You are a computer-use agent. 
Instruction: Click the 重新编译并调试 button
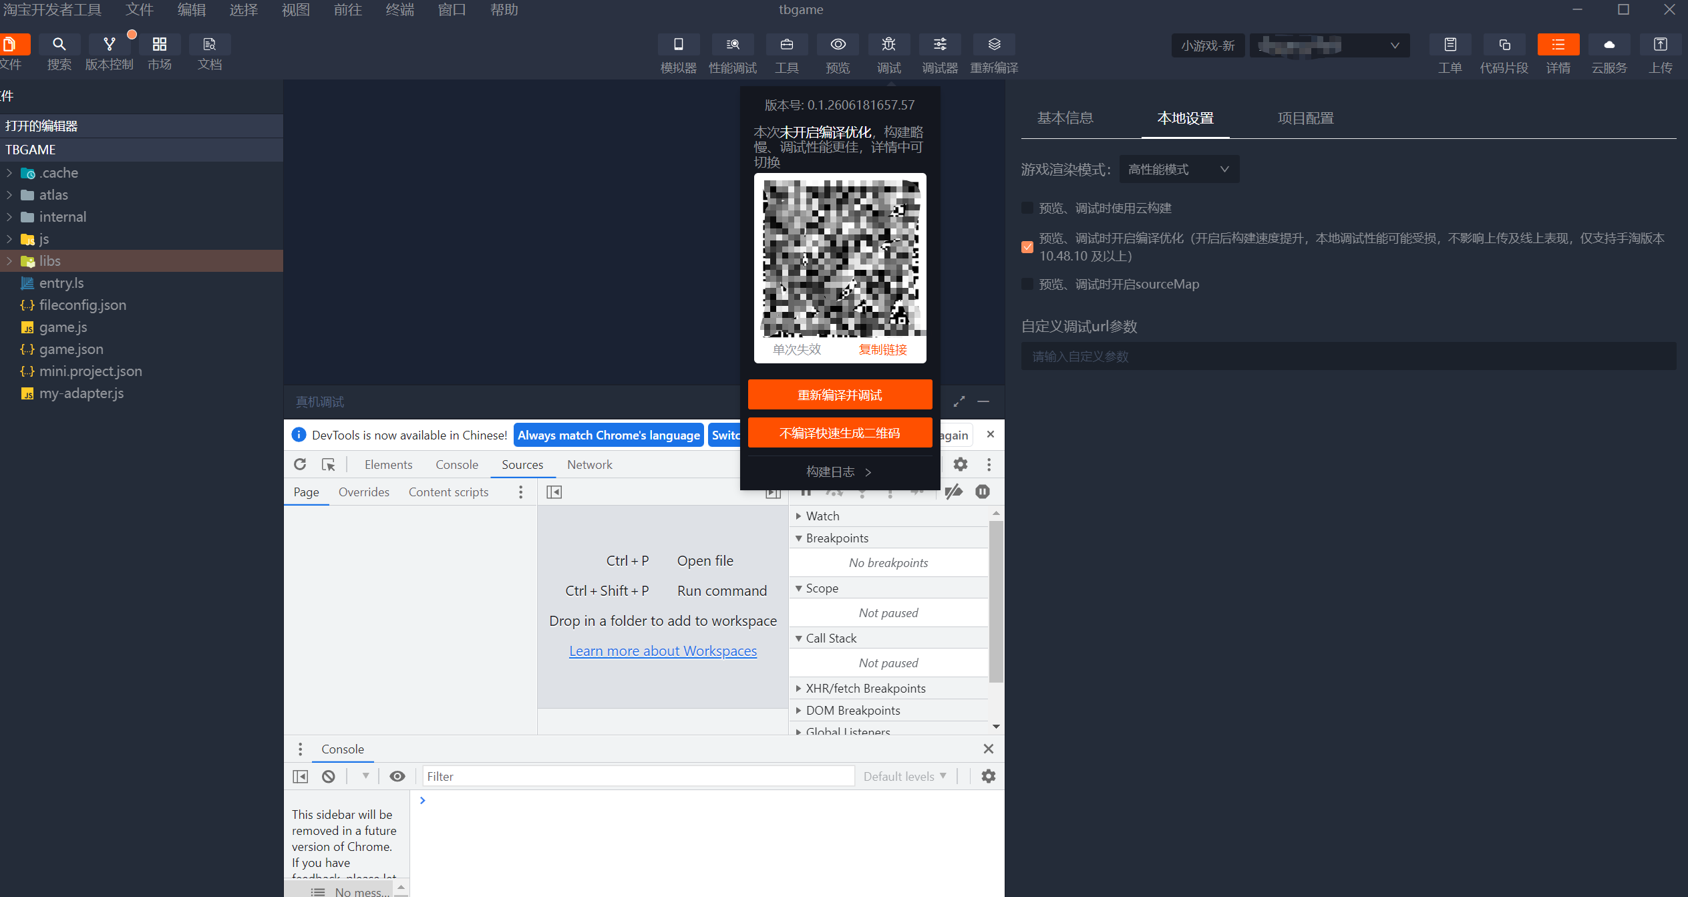click(x=840, y=395)
